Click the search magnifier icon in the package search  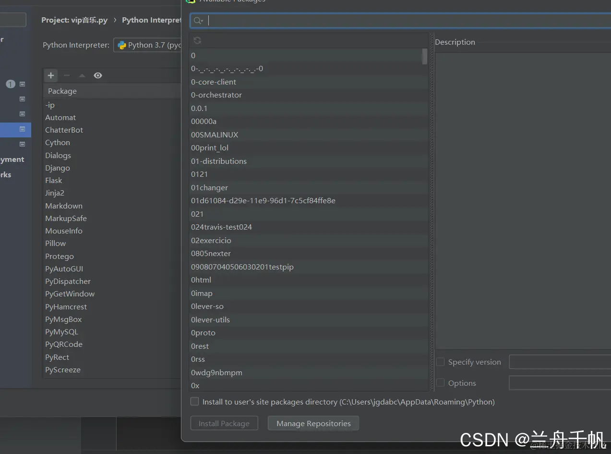click(198, 21)
